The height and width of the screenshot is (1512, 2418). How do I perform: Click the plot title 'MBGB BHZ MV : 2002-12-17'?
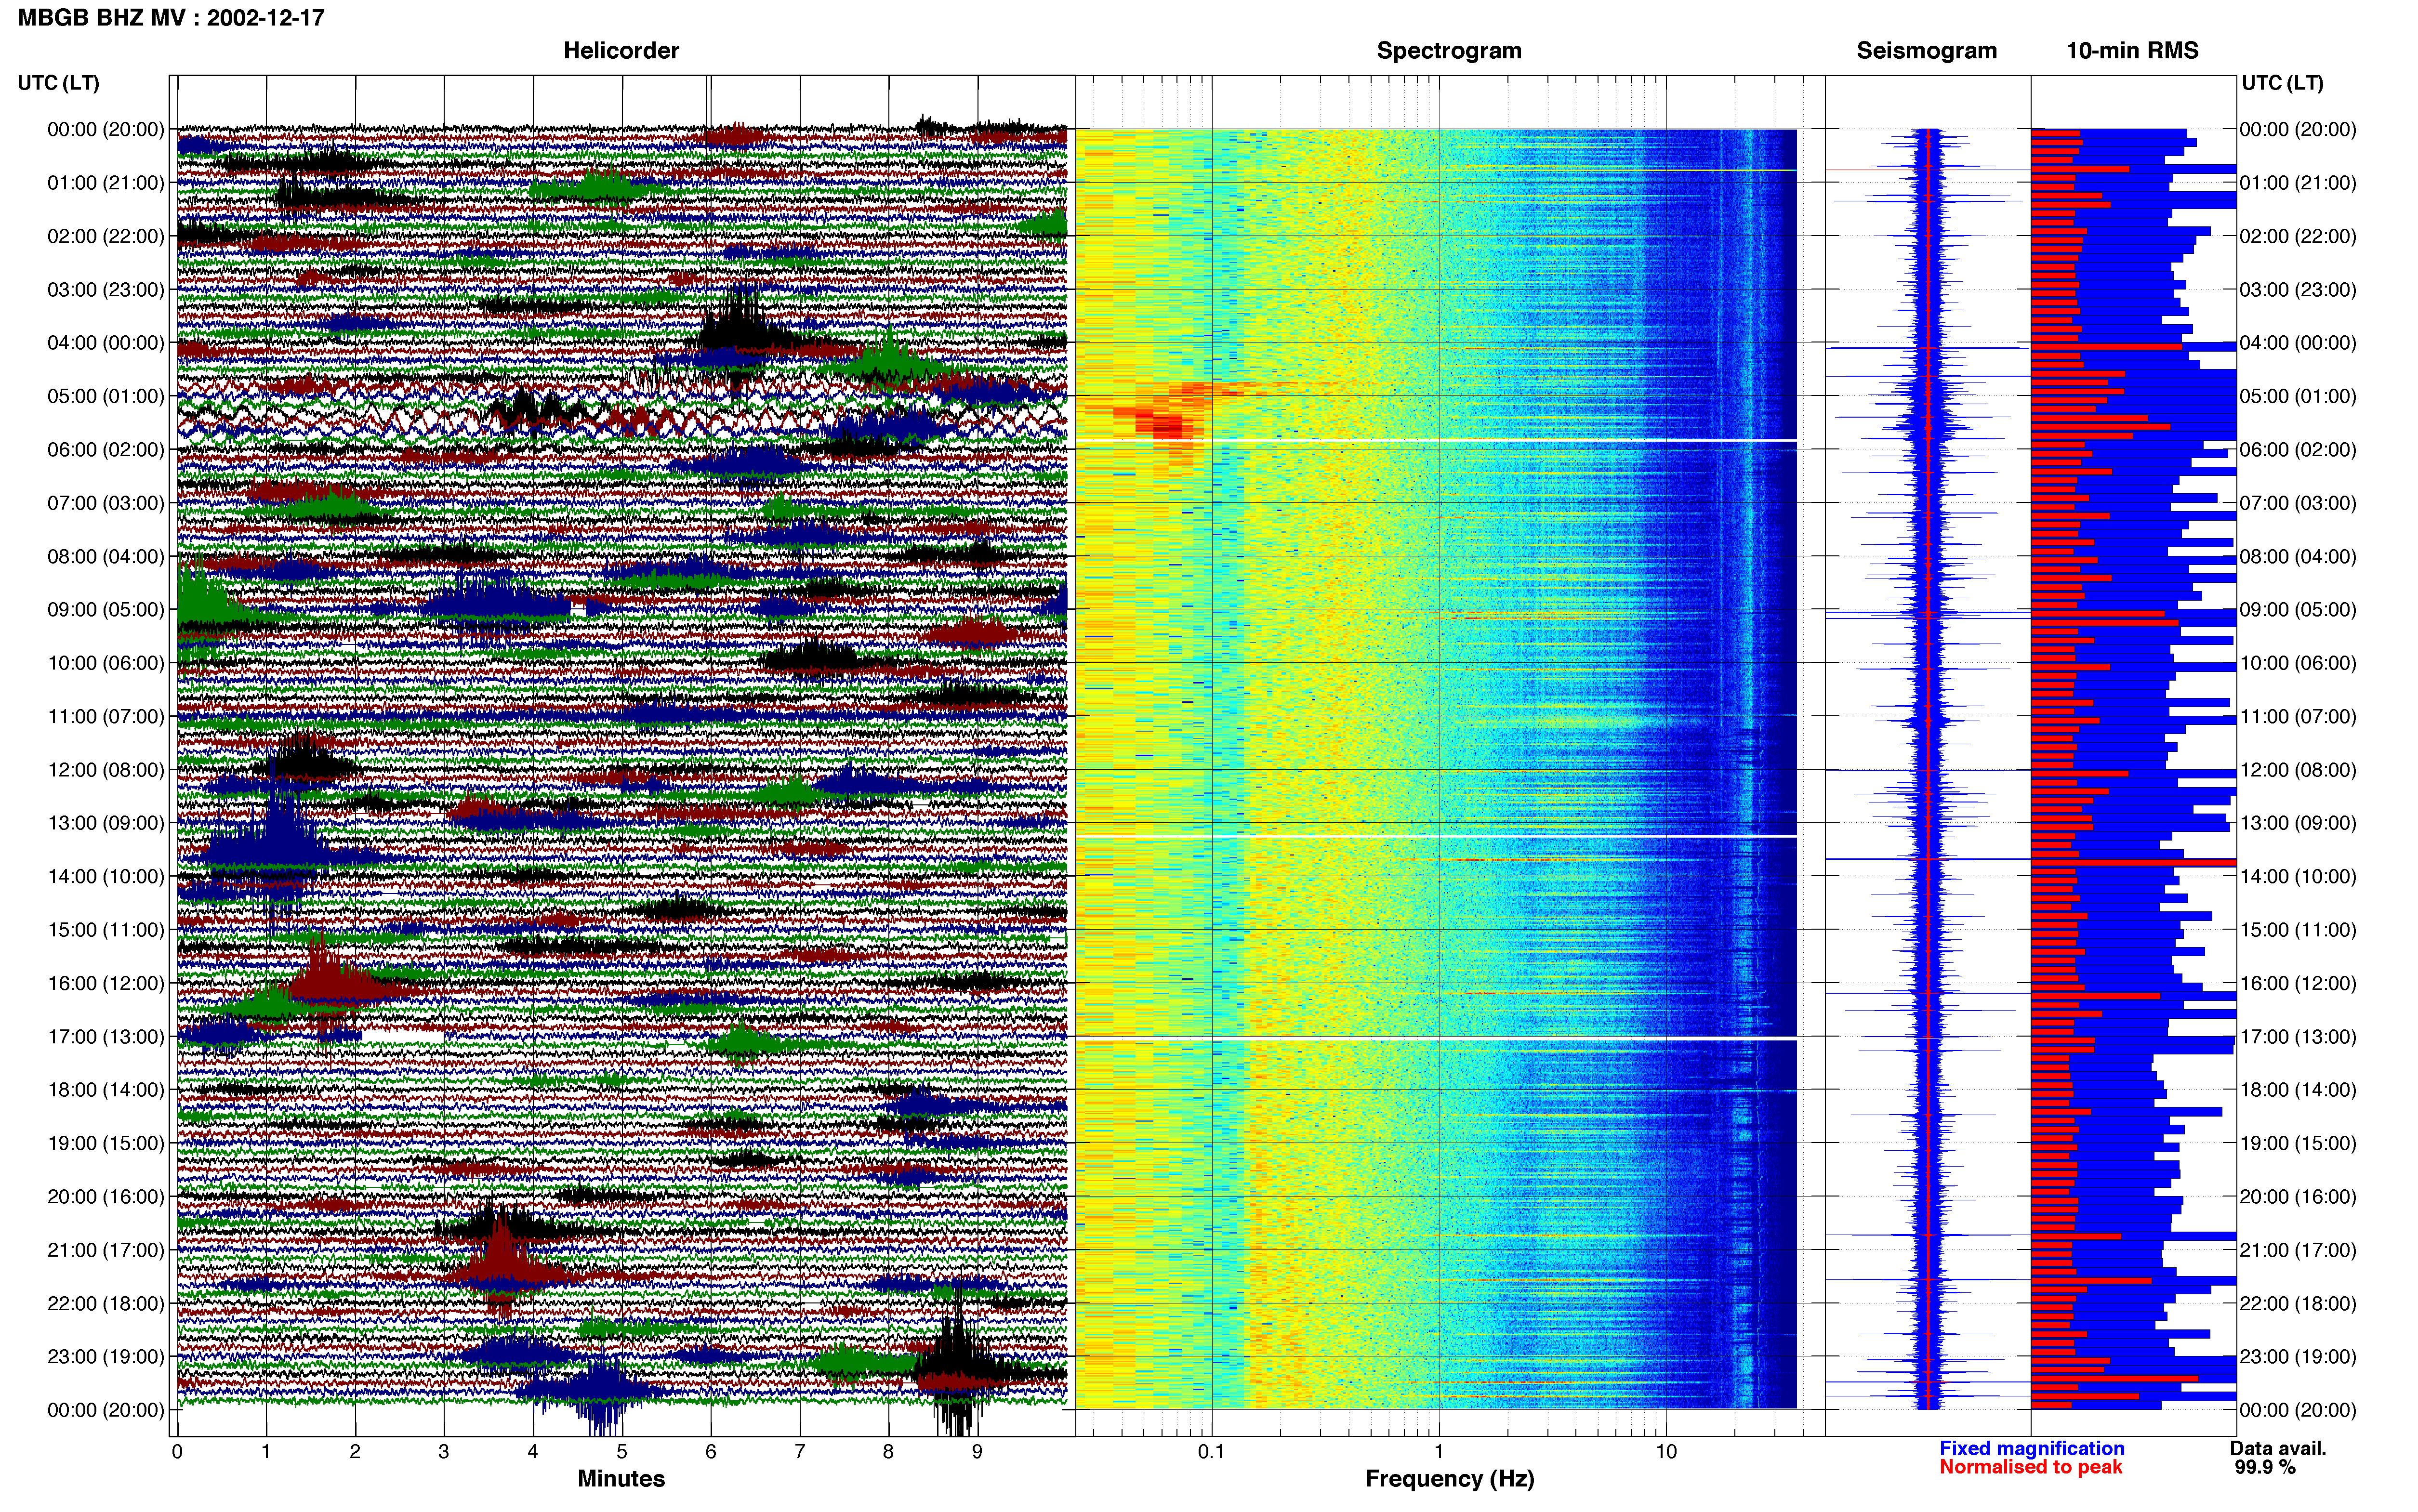click(x=171, y=17)
